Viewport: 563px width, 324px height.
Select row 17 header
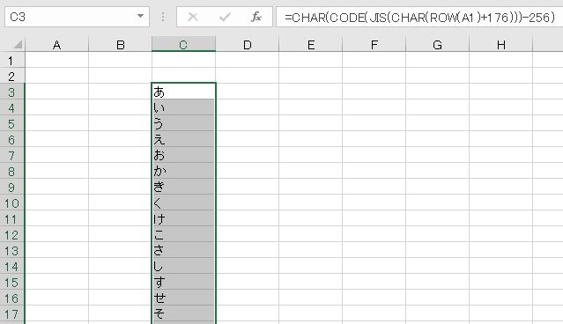12,313
